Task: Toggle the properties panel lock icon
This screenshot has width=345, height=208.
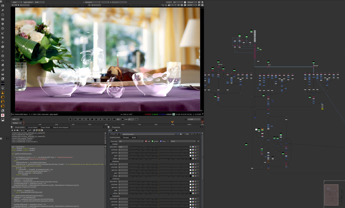Action: pos(114,130)
